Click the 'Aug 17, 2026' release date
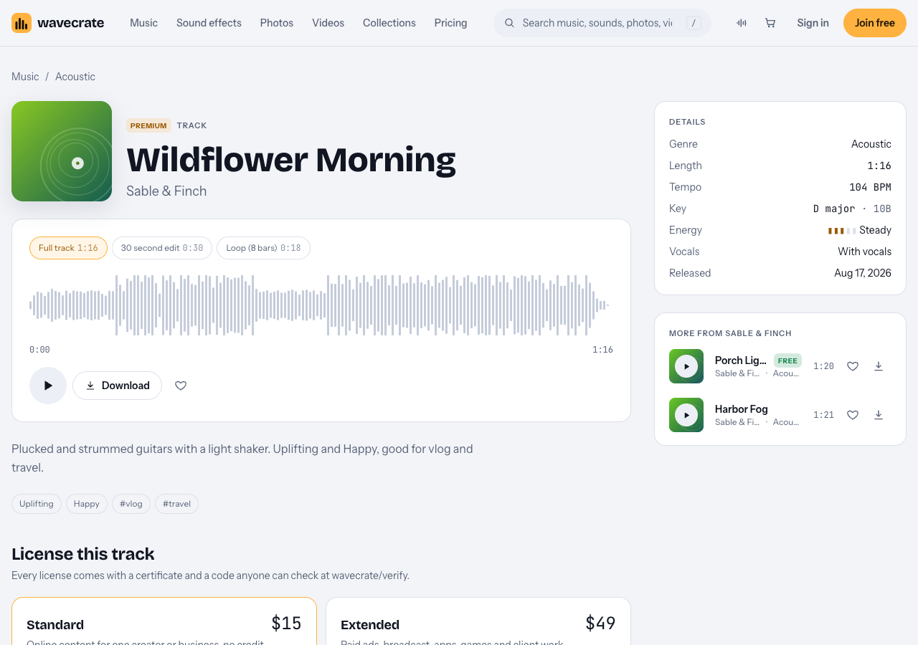Viewport: 918px width, 645px height. (863, 273)
